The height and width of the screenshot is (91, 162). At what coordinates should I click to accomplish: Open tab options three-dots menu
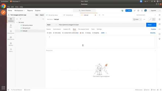pyautogui.click(x=103, y=15)
